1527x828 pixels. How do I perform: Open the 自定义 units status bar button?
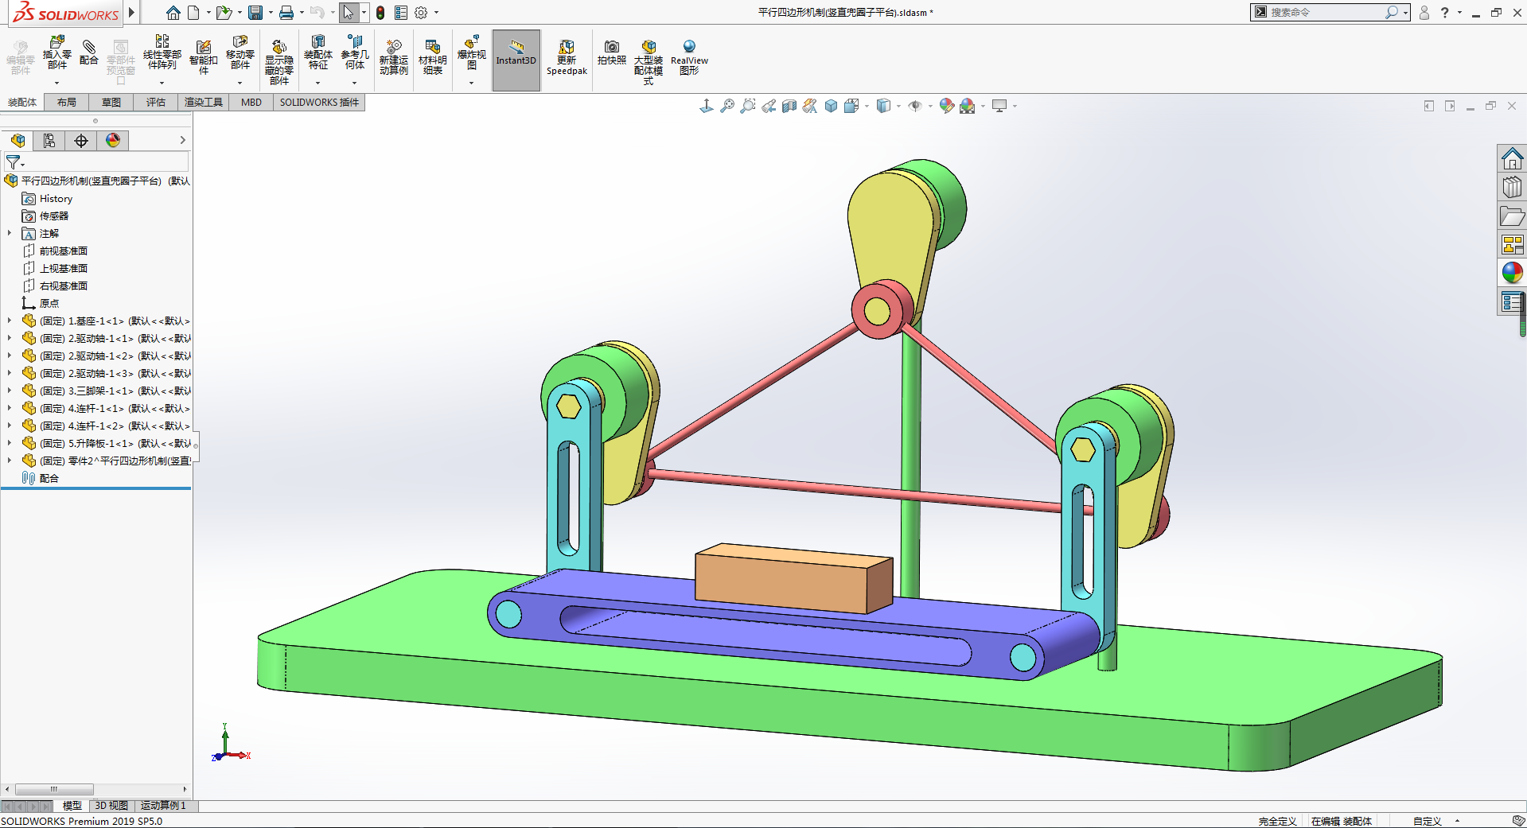tap(1428, 821)
